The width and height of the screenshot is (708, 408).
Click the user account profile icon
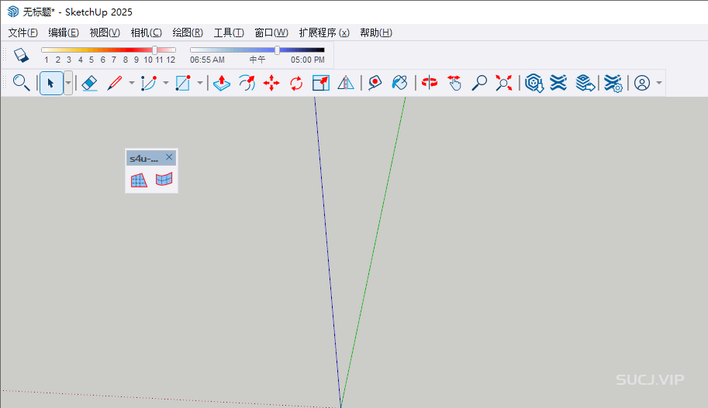642,83
